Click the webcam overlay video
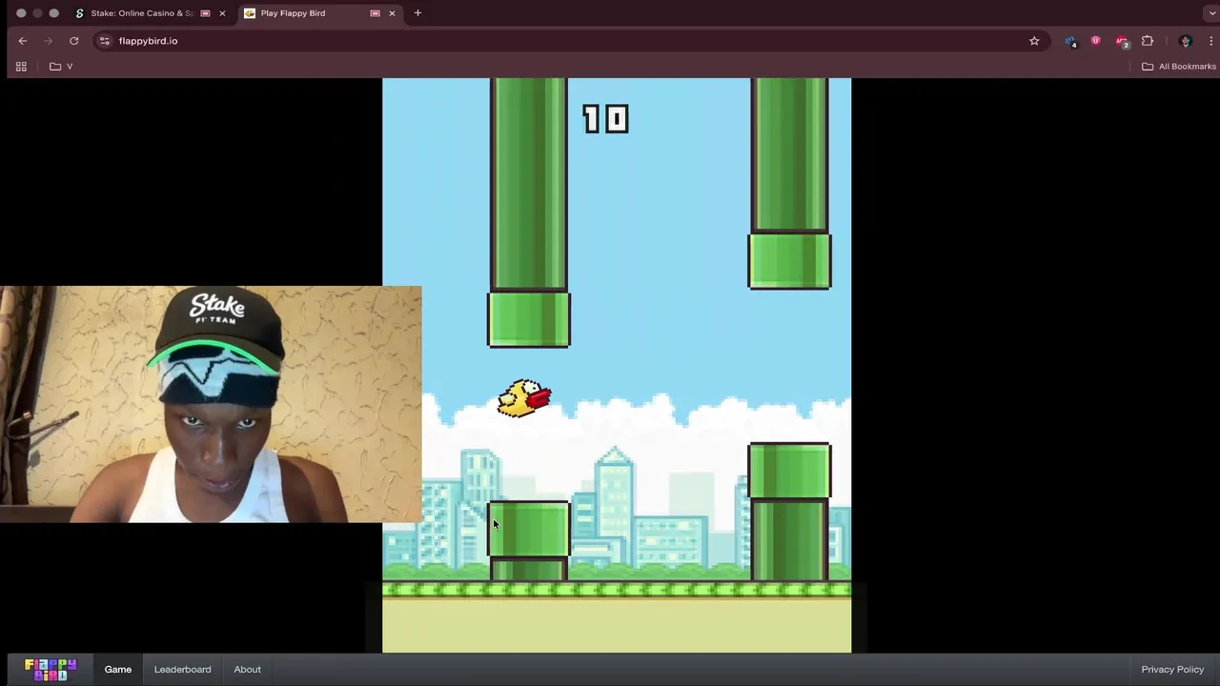Screen dimensions: 1220x686 tap(211, 404)
